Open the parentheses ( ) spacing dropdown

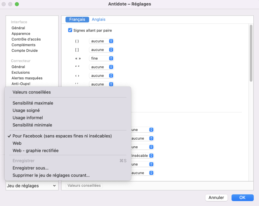(x=102, y=41)
